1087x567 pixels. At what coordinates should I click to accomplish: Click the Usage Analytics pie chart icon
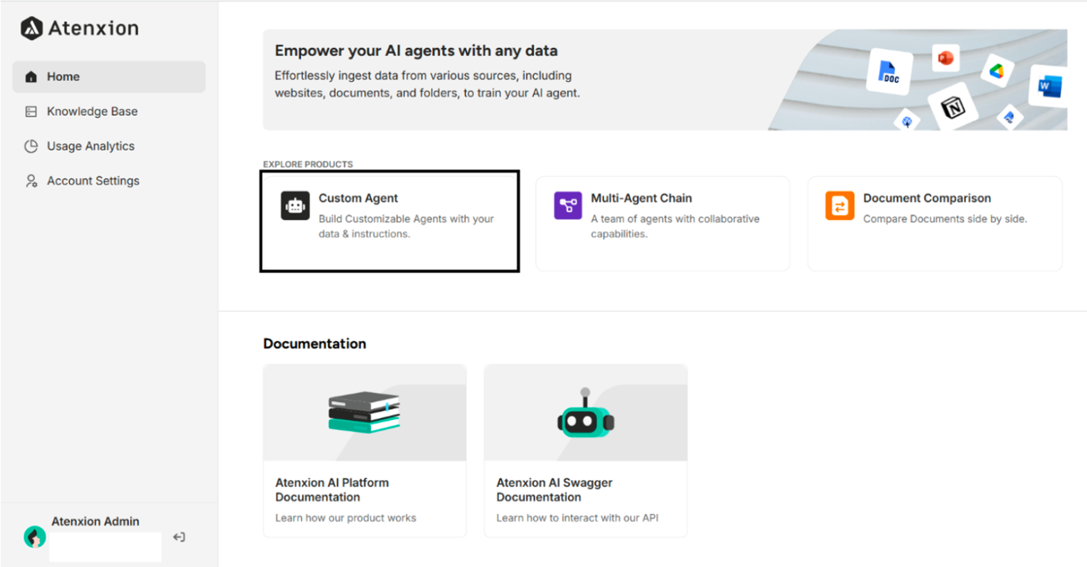(31, 146)
